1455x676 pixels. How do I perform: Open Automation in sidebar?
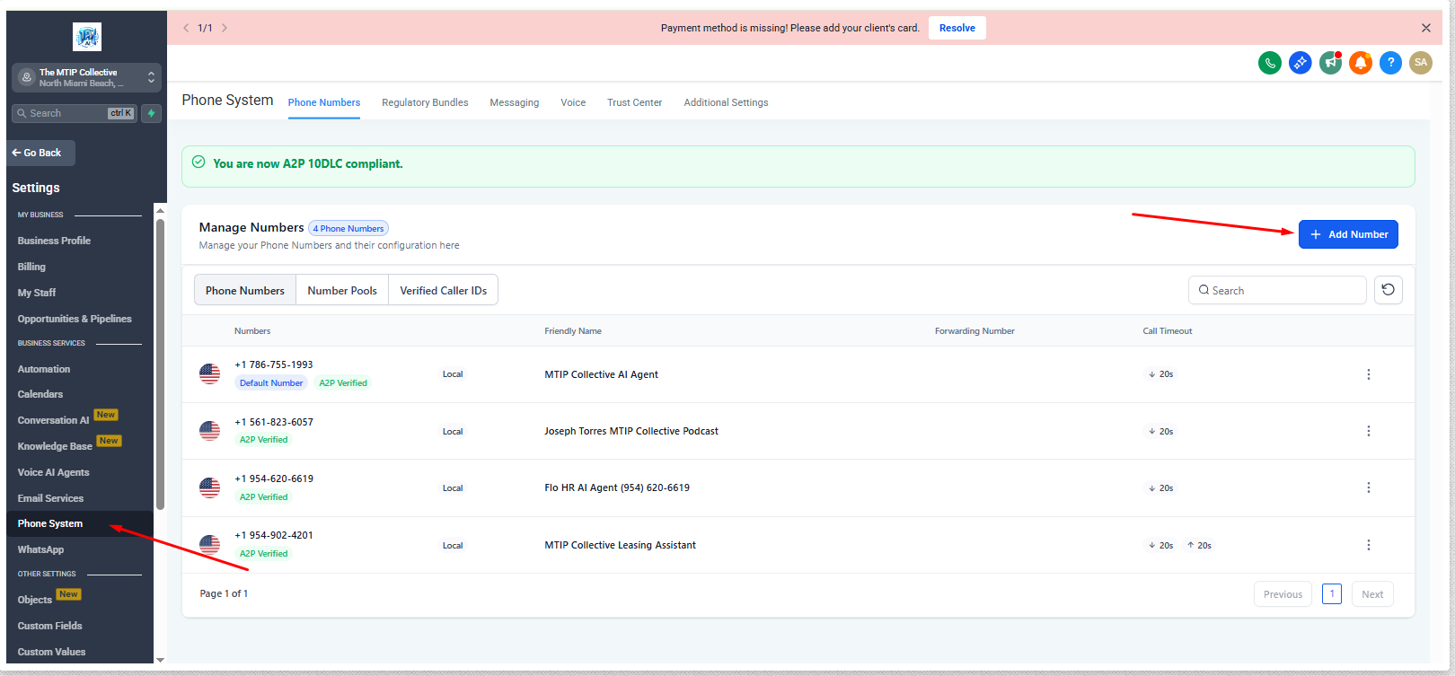44,369
